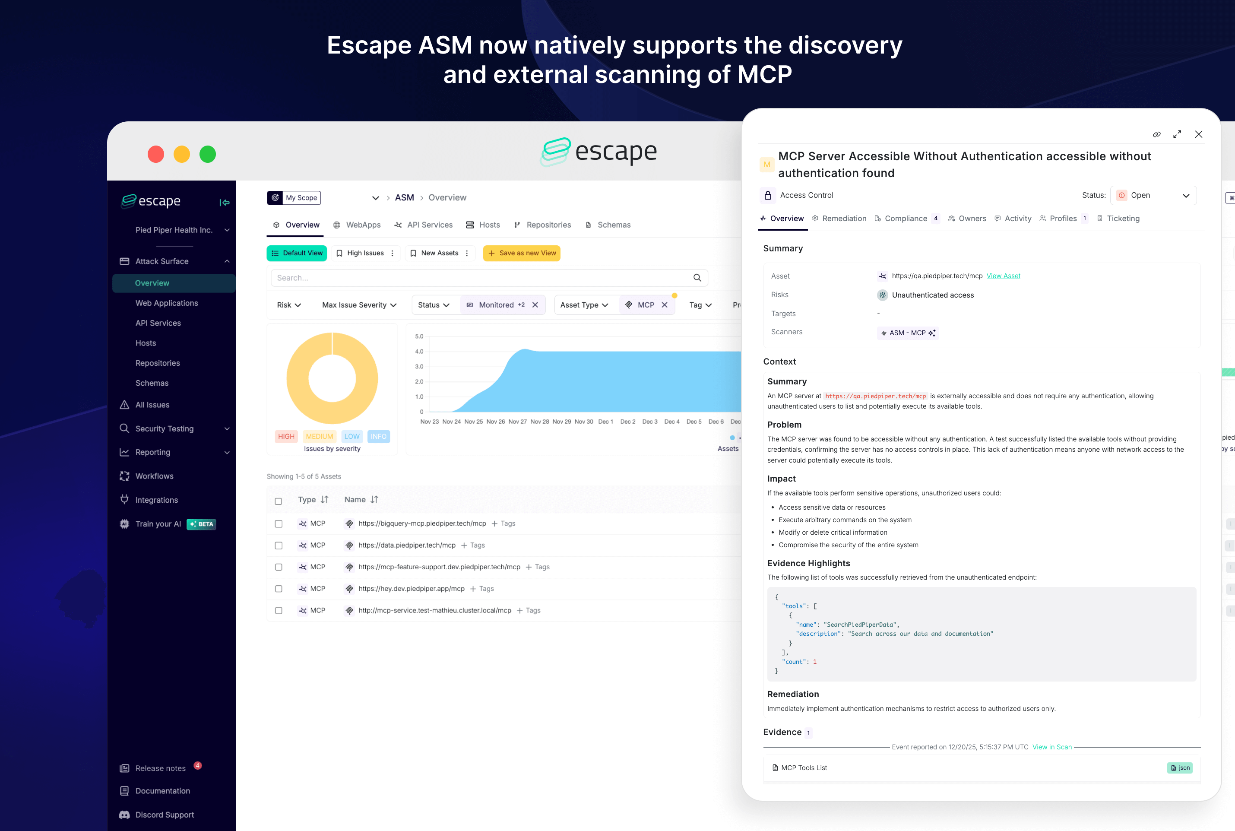This screenshot has width=1235, height=831.
Task: Click the search magnifier icon
Action: [697, 278]
